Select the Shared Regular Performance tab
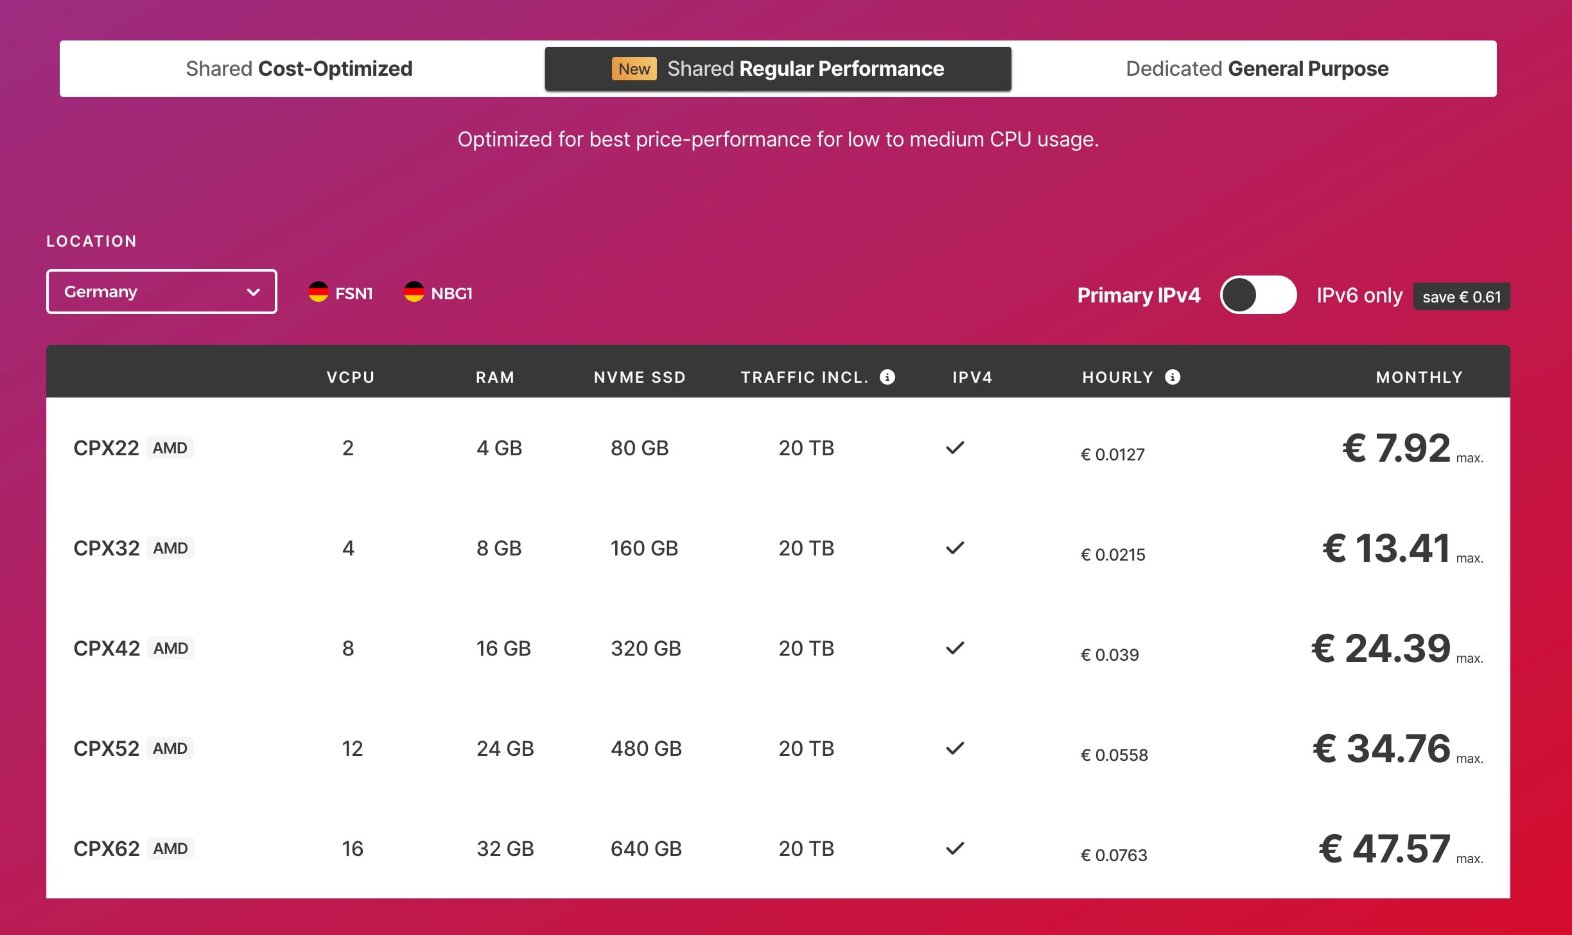This screenshot has width=1572, height=935. pyautogui.click(x=805, y=69)
